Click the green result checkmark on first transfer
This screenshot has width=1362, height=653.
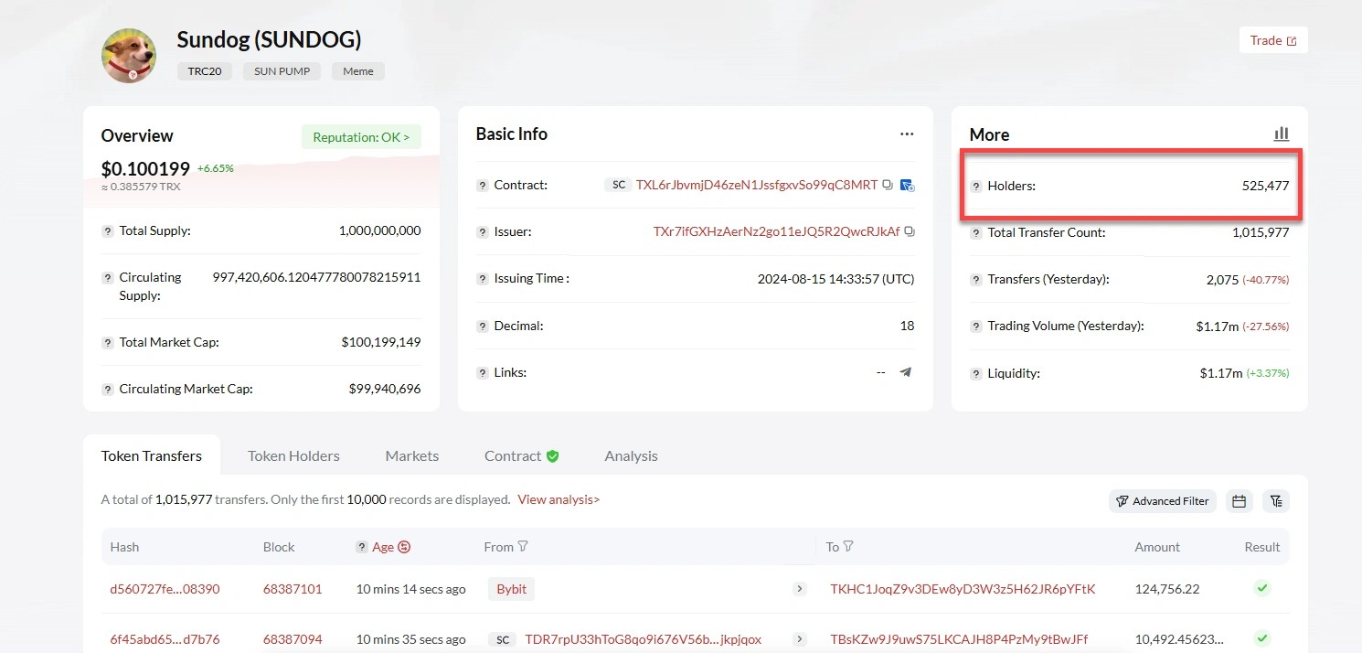(1262, 588)
